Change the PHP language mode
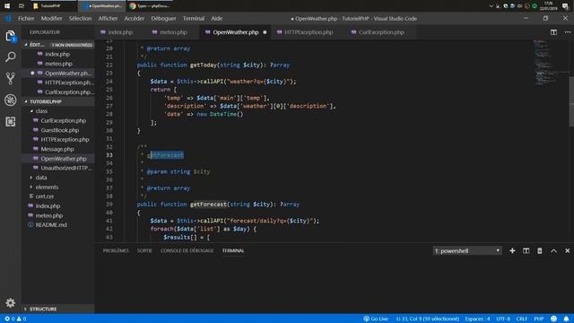574x323 pixels. (538, 319)
